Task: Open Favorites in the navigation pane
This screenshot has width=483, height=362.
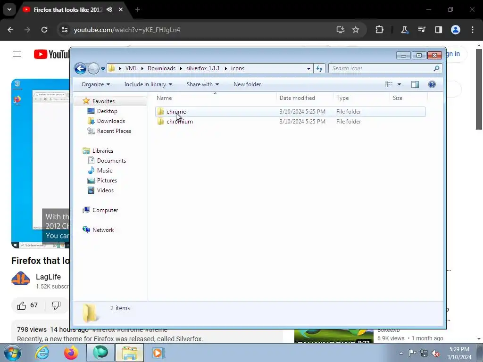Action: click(103, 101)
